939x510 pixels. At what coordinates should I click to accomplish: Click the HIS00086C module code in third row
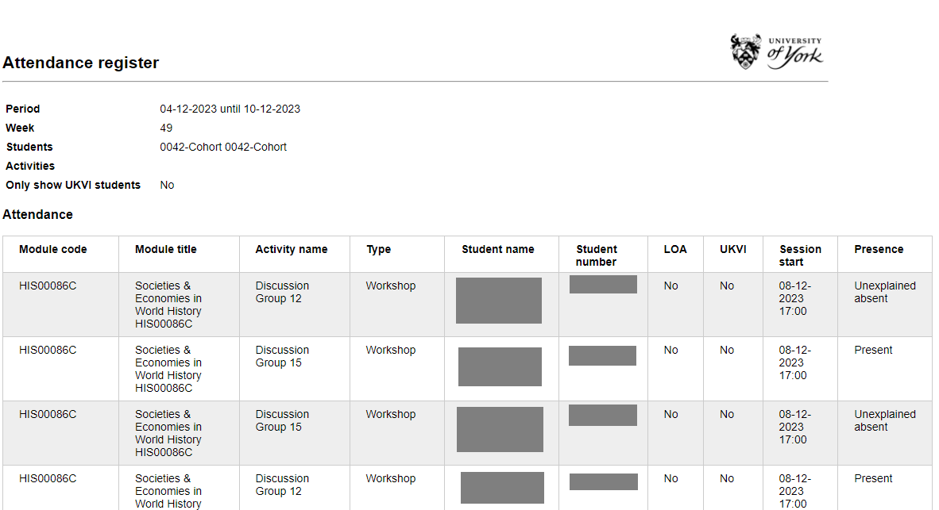48,414
